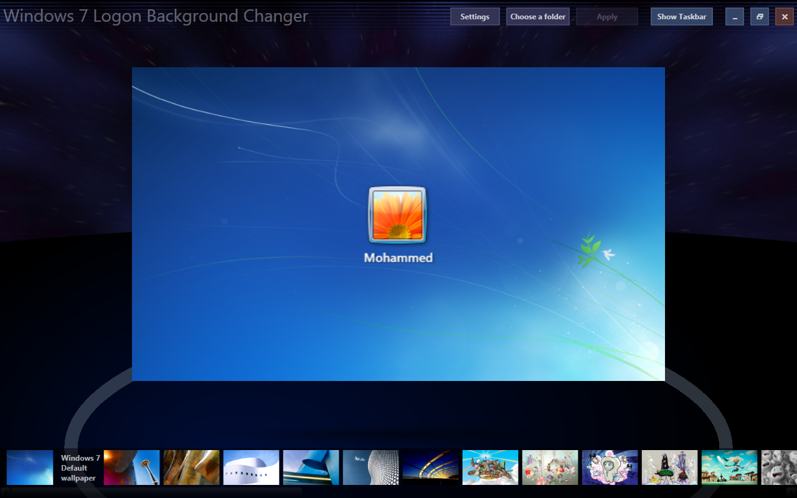Select the Windows 7 default wallpaper thumbnail
797x498 pixels.
(30, 467)
